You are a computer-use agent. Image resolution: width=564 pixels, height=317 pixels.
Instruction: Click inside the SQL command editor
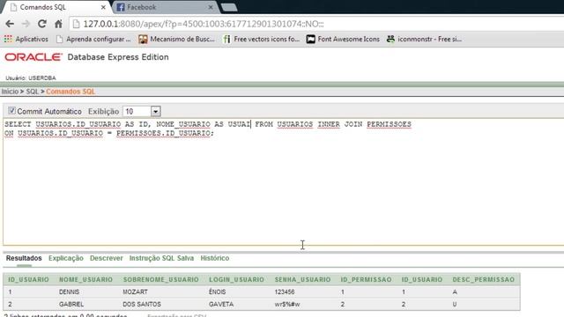pos(284,181)
